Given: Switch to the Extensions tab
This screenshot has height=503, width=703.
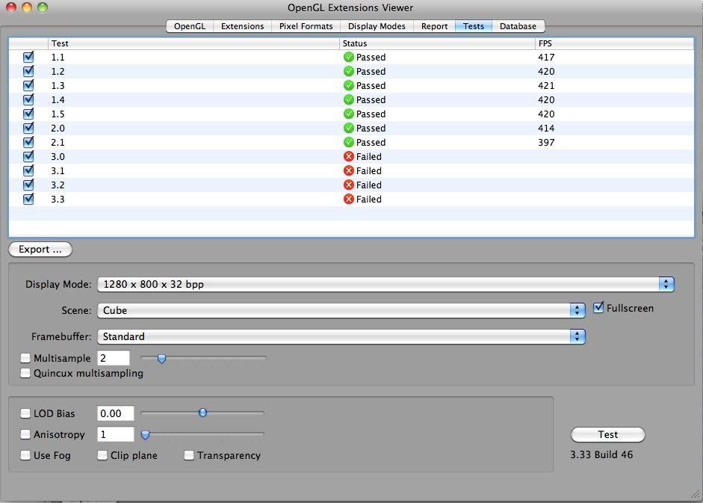Looking at the screenshot, I should (242, 25).
